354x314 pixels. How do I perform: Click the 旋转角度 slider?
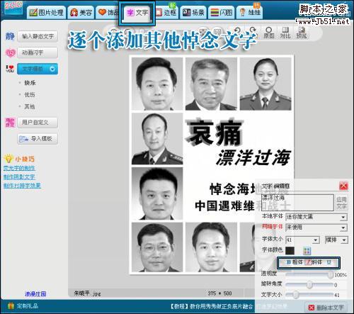tap(309, 285)
